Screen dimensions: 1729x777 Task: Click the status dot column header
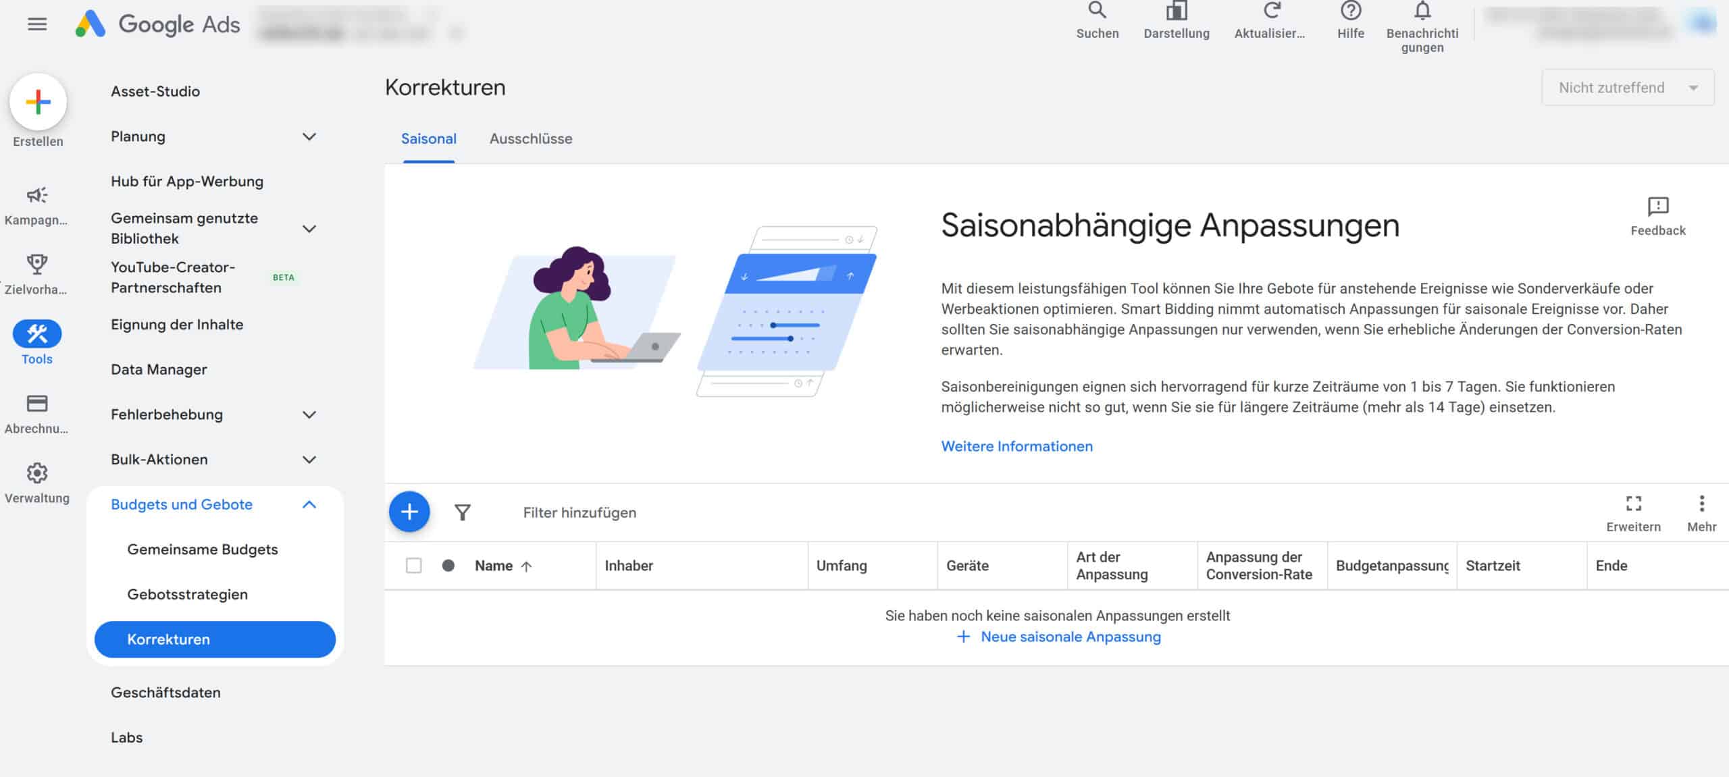pos(448,566)
